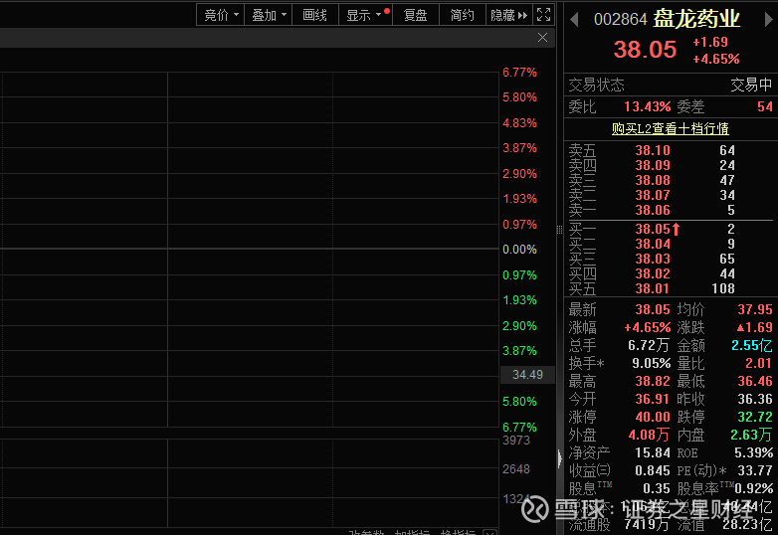Select the 买五 row priced 38.01

click(671, 288)
